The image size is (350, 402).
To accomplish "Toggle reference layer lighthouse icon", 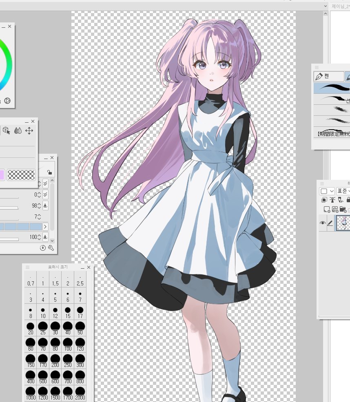I will [332, 200].
